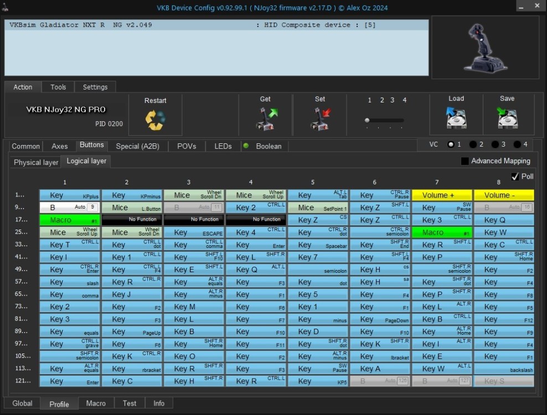Open the Axes tab
Viewport: 547px width, 415px height.
pyautogui.click(x=60, y=146)
